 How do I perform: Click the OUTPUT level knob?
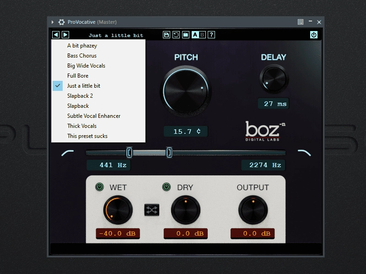tap(253, 210)
